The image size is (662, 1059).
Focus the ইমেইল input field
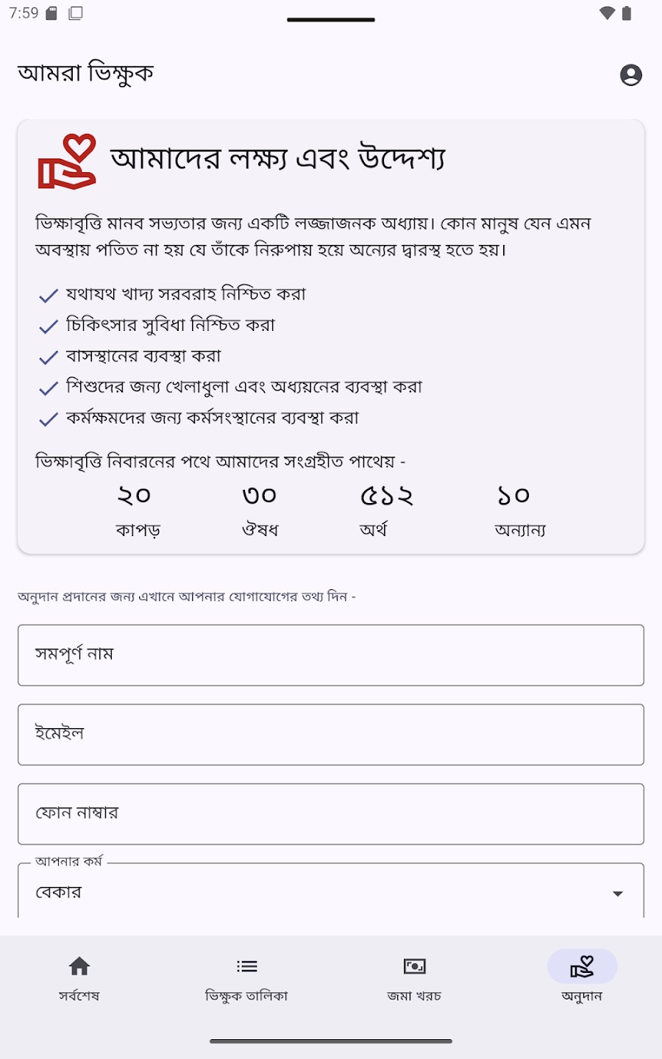[x=331, y=735]
